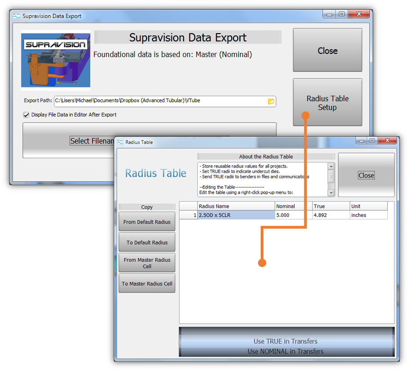The image size is (409, 371).
Task: Select Use NOMINAL in Transfers option
Action: coord(286,352)
